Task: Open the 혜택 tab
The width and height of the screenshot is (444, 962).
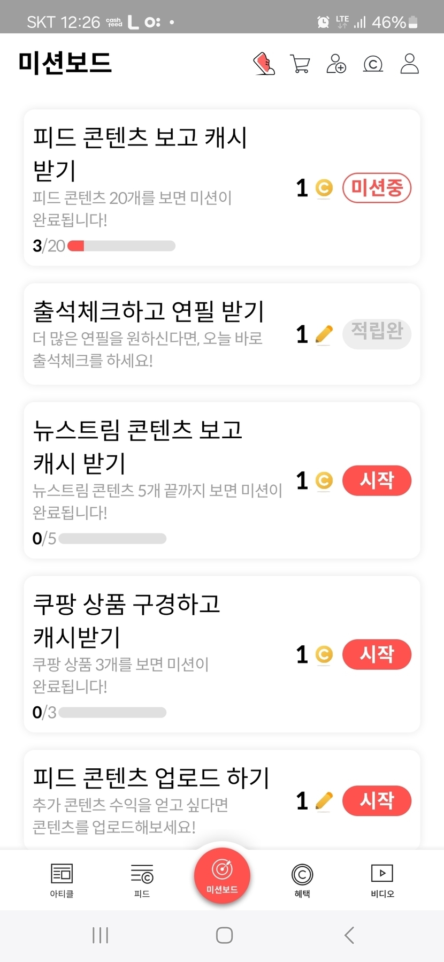Action: [302, 880]
